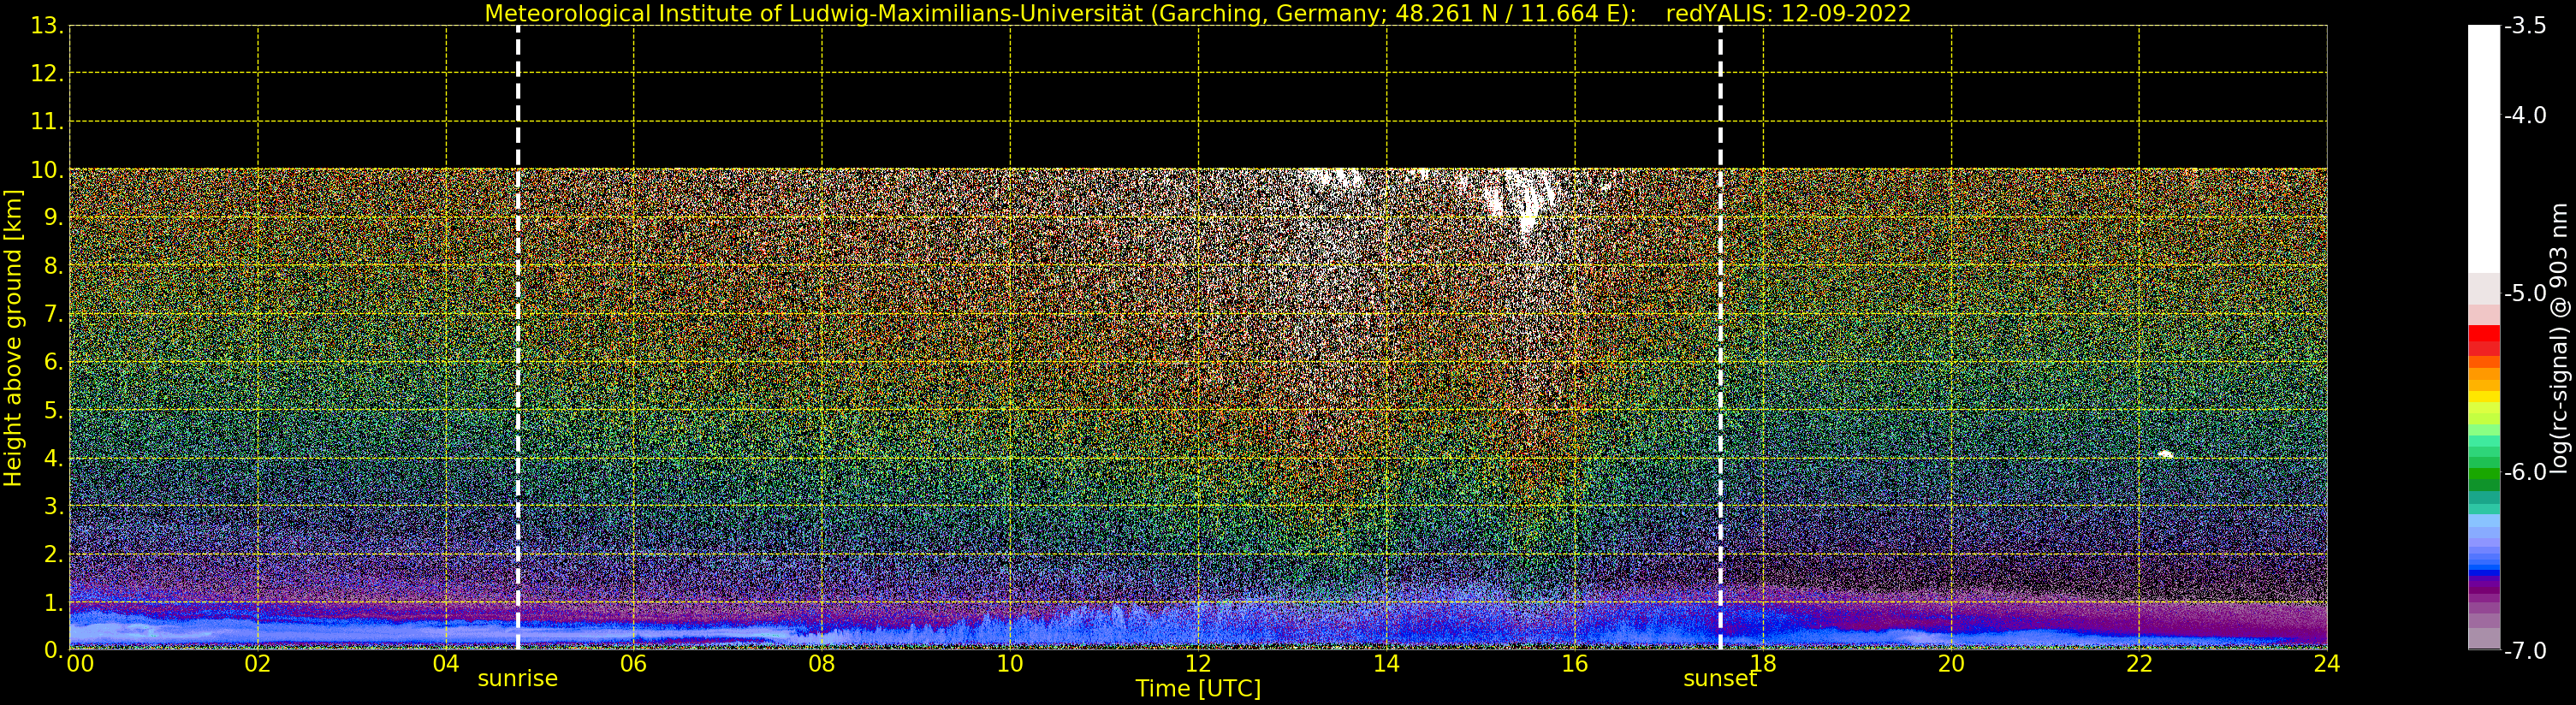Click time tick label '06'

(634, 663)
